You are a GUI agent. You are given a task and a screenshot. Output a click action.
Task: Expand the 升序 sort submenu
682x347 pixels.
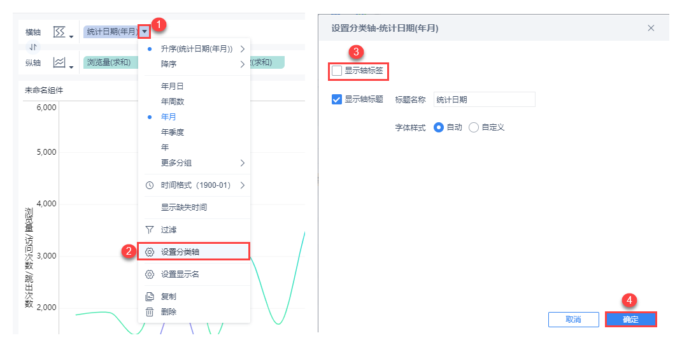point(242,49)
